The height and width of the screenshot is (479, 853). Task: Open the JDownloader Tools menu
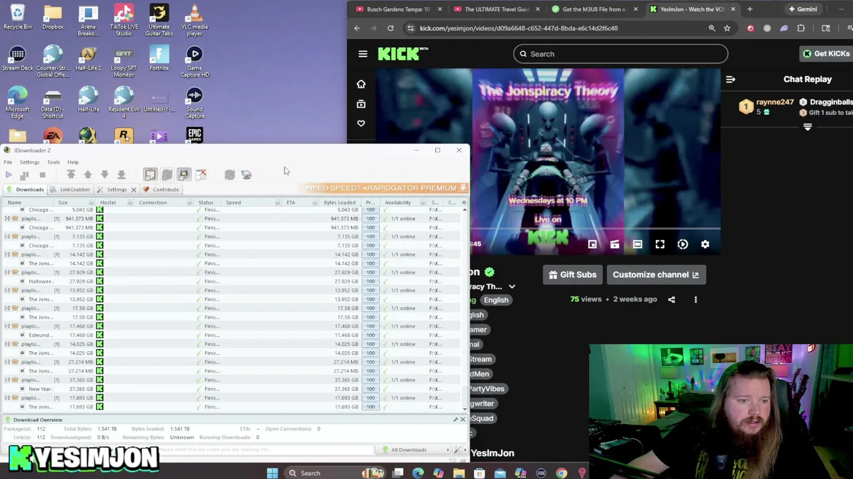(x=53, y=162)
